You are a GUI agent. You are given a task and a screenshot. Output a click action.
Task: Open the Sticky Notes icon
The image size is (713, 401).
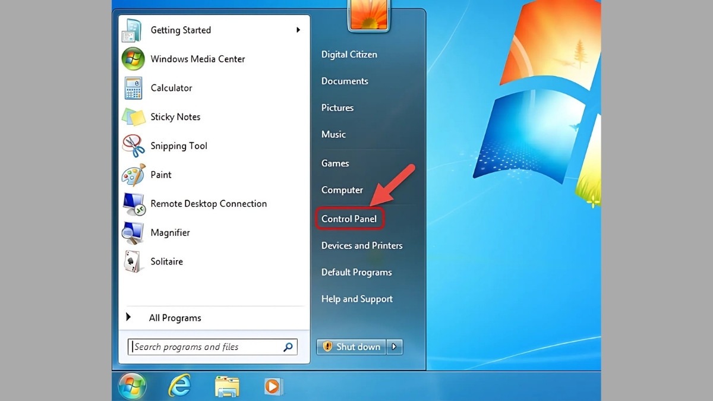click(133, 117)
